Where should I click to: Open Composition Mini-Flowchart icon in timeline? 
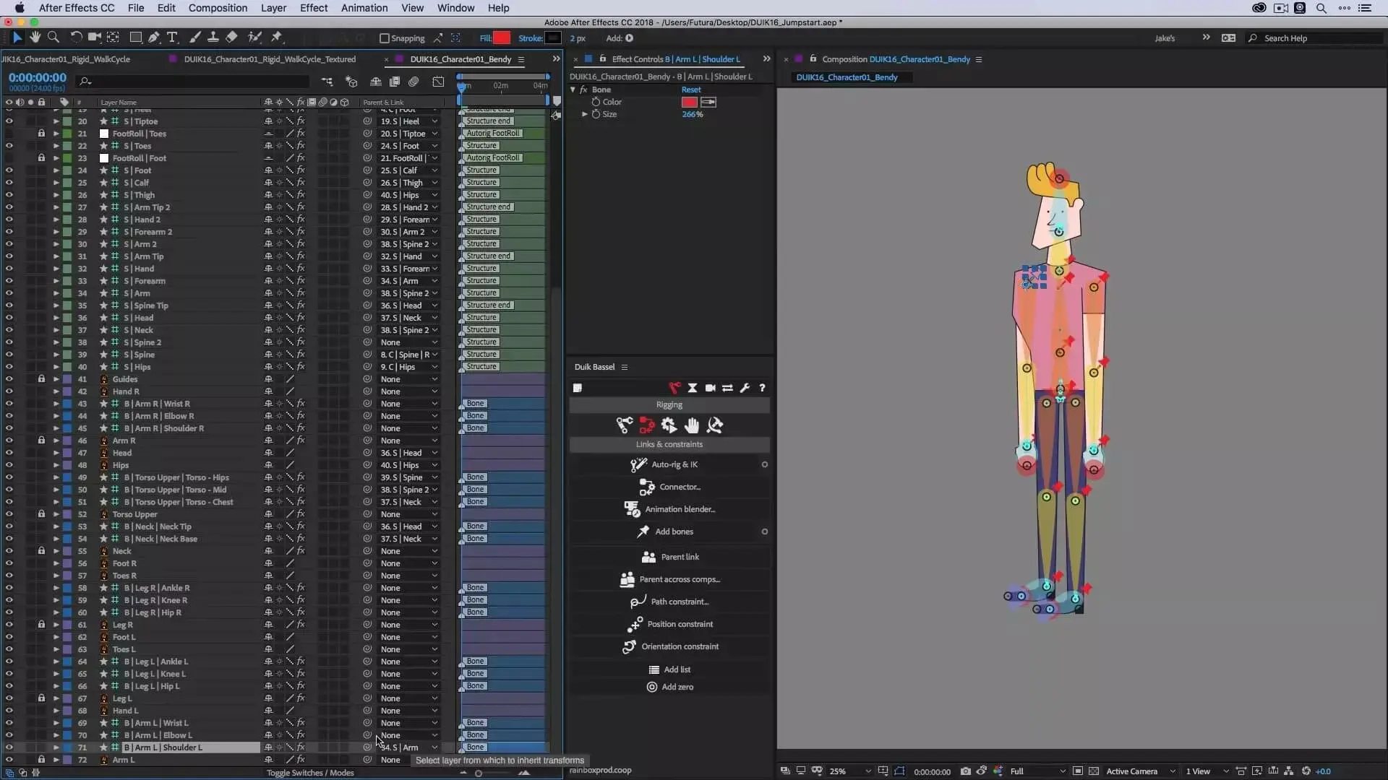pos(327,82)
